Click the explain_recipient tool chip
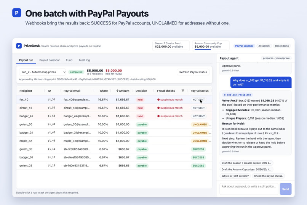 (237, 95)
